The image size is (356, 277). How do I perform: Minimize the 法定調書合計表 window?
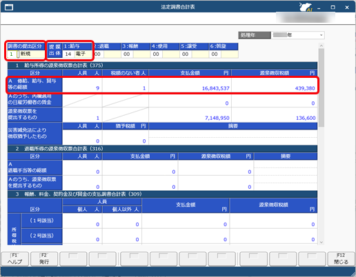[319, 8]
